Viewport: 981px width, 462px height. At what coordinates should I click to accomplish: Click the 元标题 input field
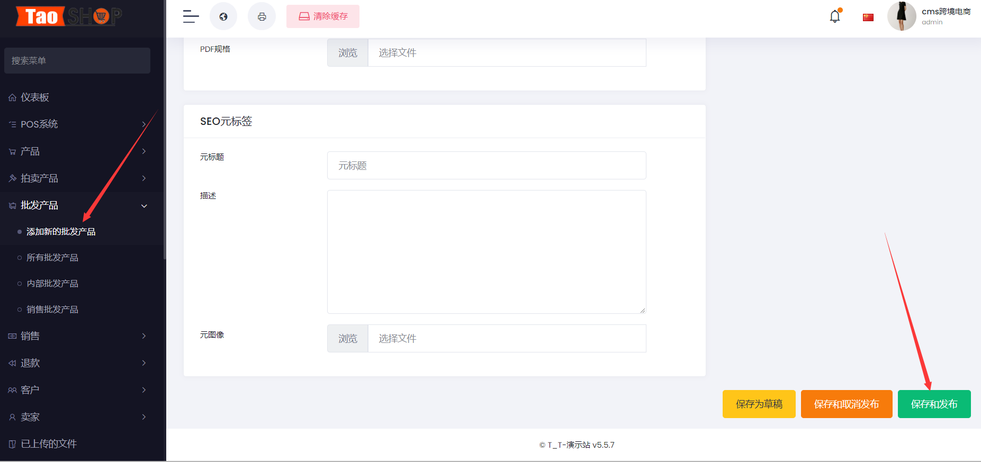point(486,166)
